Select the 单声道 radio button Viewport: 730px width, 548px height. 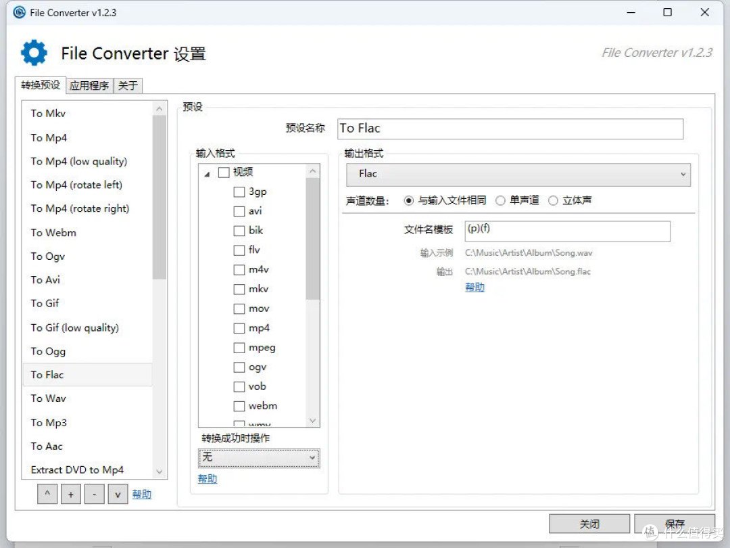click(x=500, y=200)
